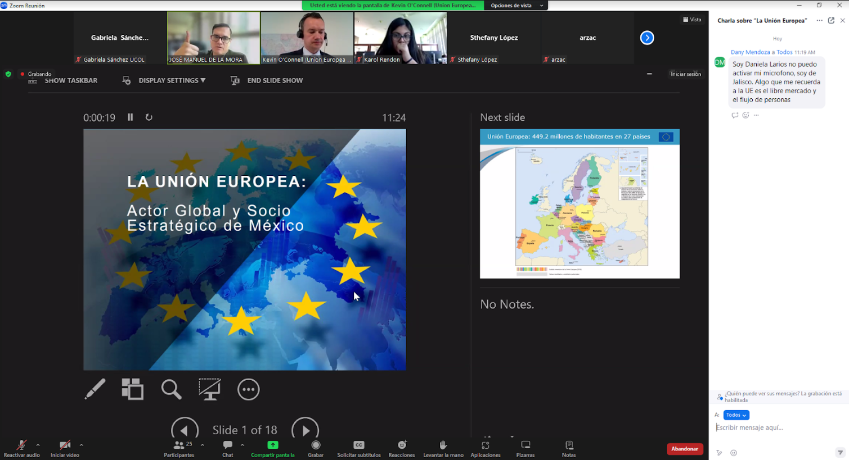This screenshot has height=460, width=849.
Task: Select the pen annotation tool under the slide
Action: click(95, 389)
